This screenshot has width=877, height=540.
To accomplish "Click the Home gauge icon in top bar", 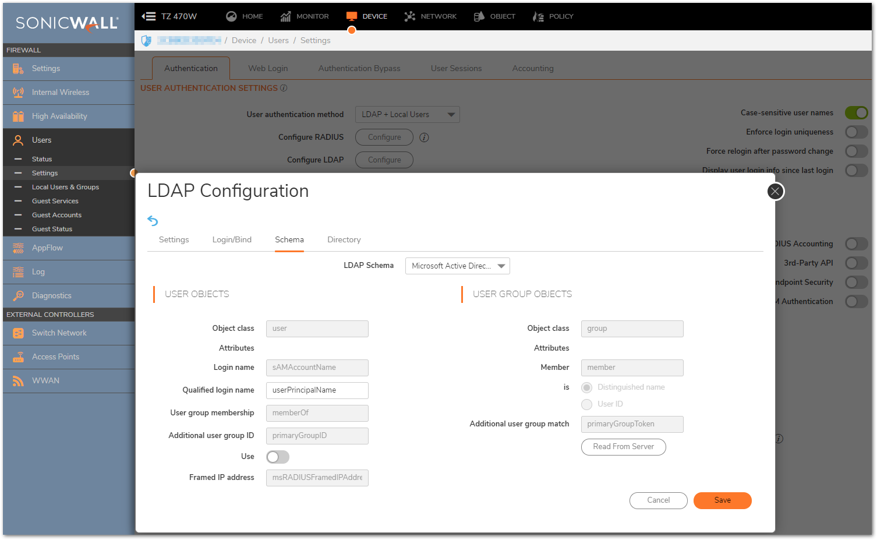I will coord(231,16).
